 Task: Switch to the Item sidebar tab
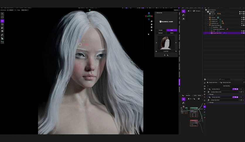[x=179, y=14]
